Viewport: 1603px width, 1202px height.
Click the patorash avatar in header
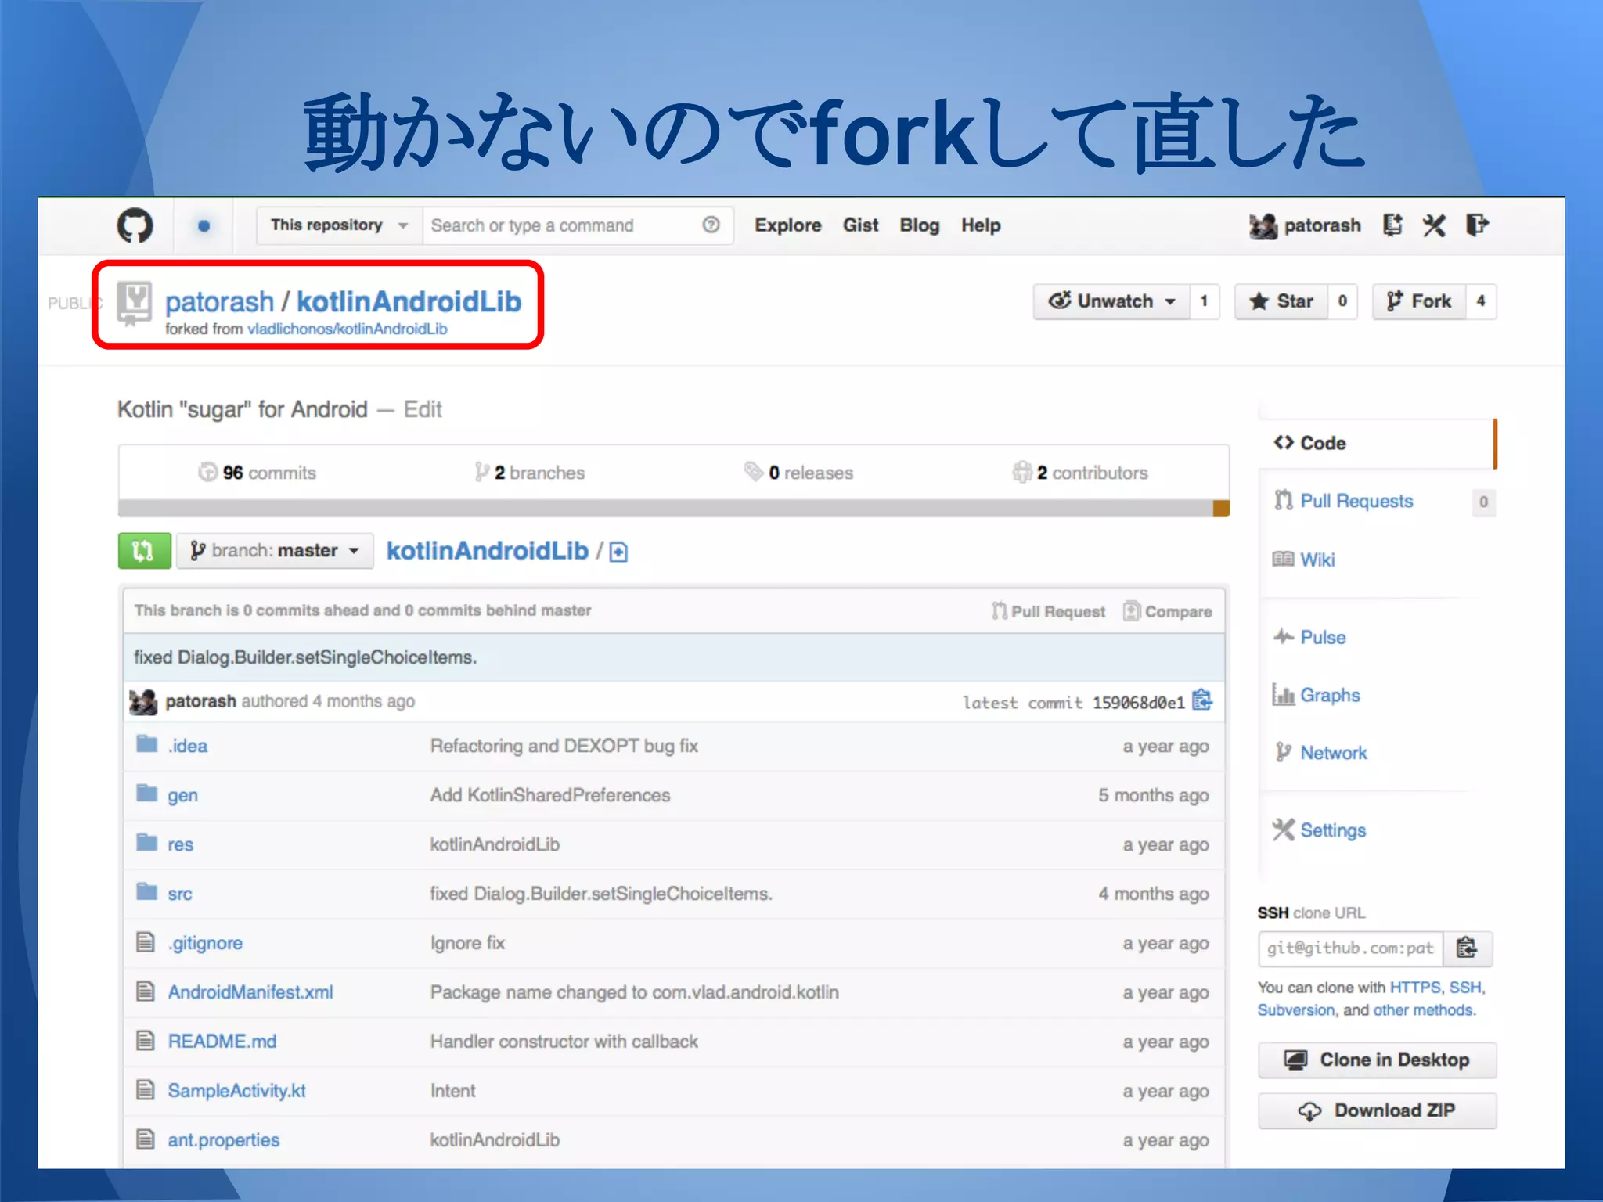[1263, 226]
